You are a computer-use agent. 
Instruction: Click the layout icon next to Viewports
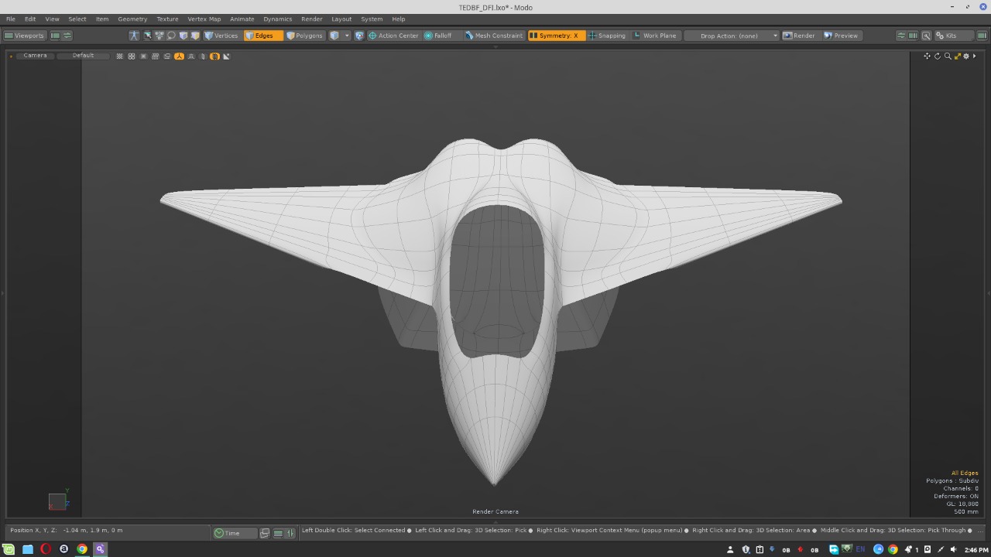click(55, 36)
